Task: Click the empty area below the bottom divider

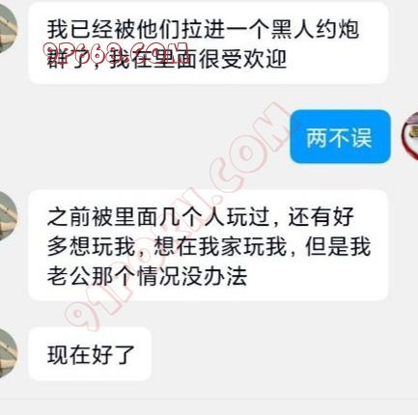Action: pyautogui.click(x=209, y=407)
